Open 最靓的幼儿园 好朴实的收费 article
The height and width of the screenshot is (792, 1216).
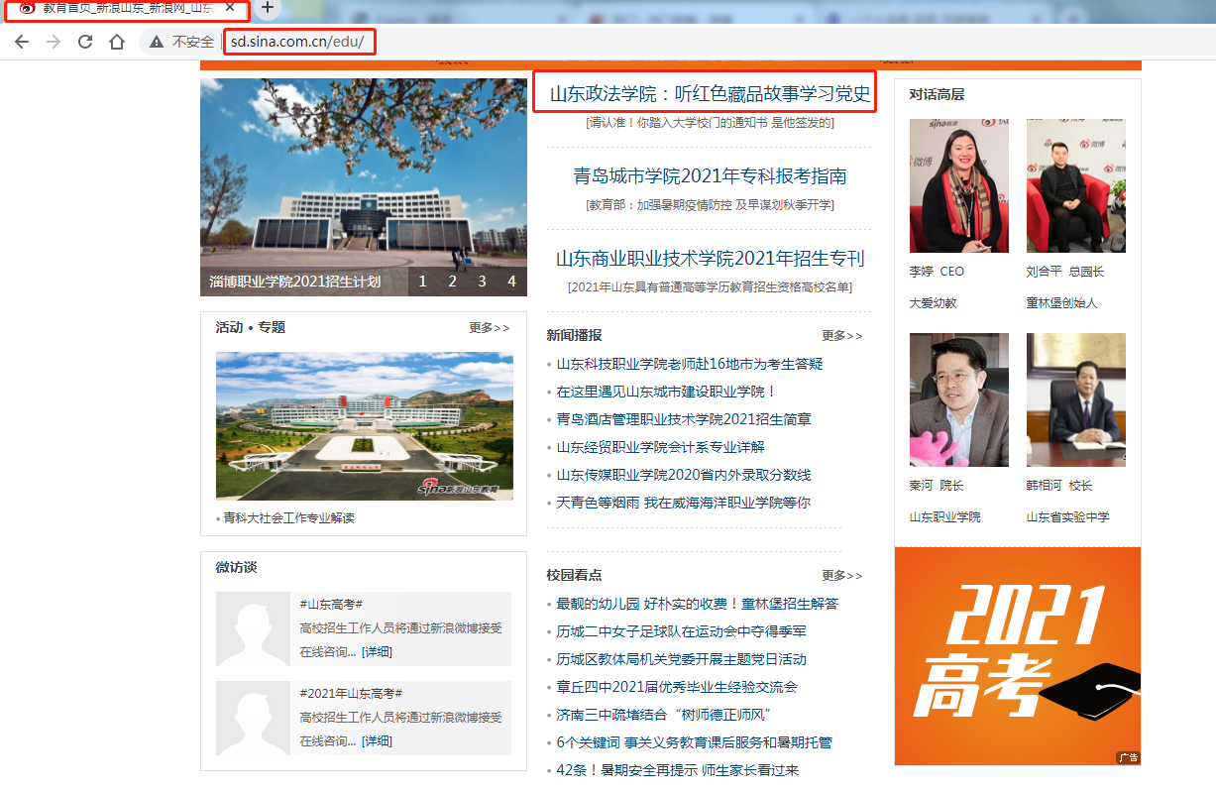(697, 604)
